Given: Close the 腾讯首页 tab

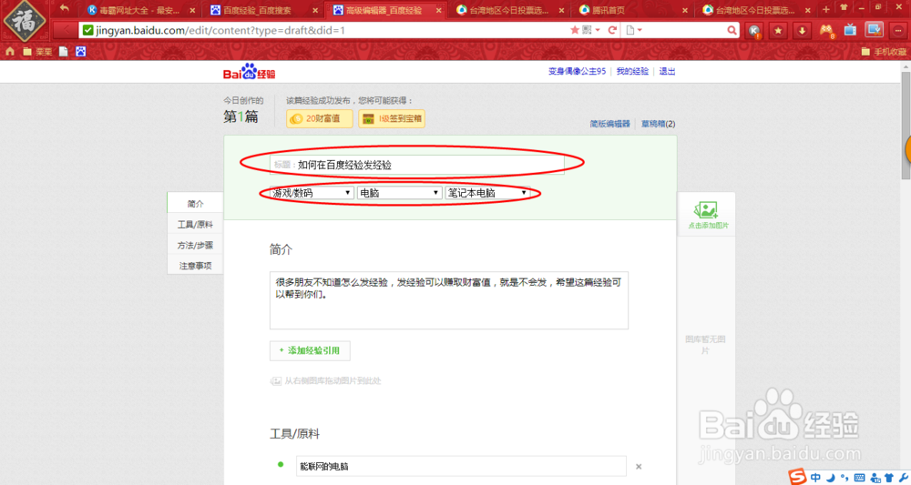Looking at the screenshot, I should pos(684,10).
